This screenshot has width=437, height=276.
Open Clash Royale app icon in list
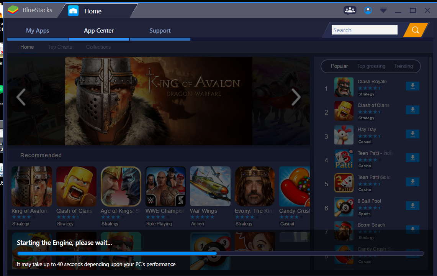(344, 87)
